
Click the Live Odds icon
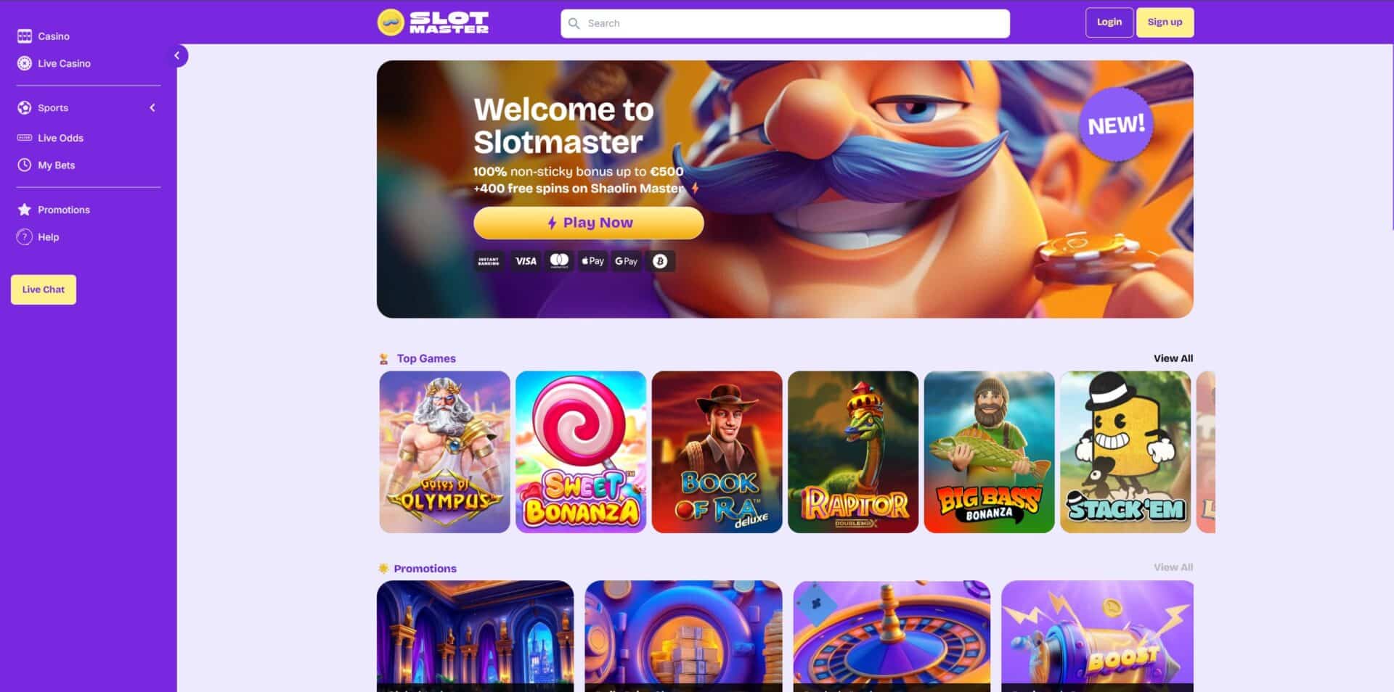pyautogui.click(x=25, y=138)
